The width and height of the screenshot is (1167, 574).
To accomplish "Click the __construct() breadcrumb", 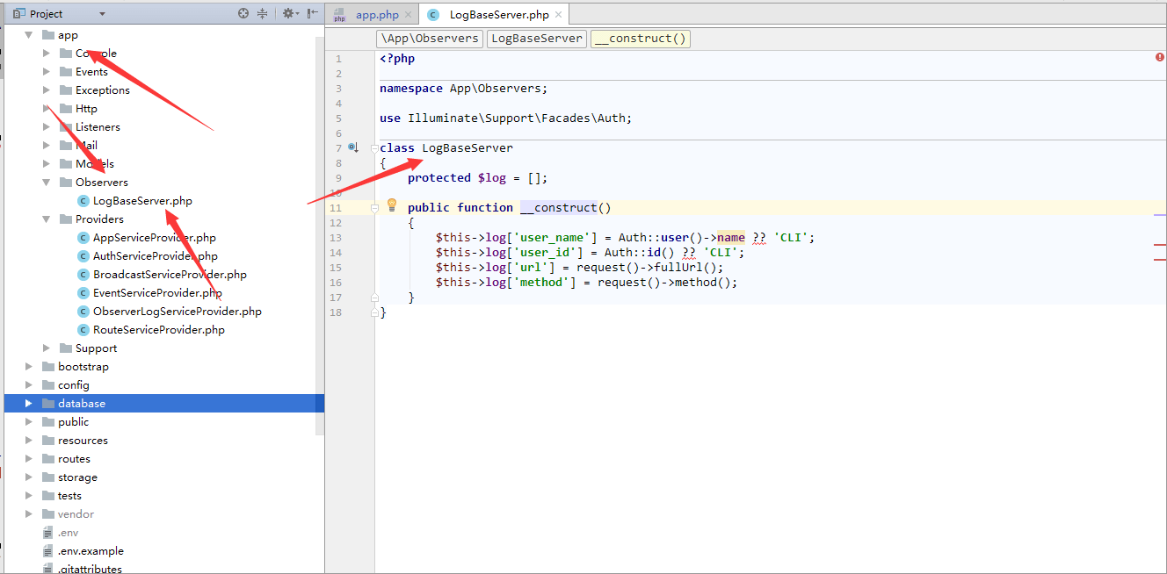I will point(641,39).
